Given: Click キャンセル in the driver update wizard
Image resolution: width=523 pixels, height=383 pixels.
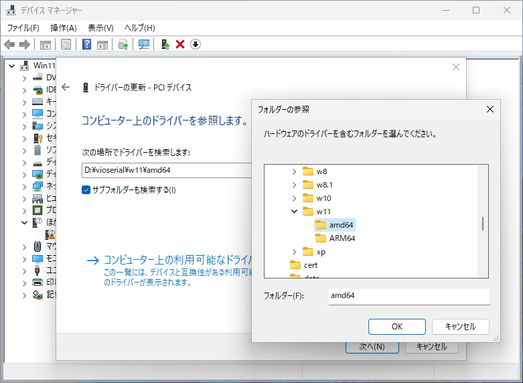Looking at the screenshot, I should (432, 347).
